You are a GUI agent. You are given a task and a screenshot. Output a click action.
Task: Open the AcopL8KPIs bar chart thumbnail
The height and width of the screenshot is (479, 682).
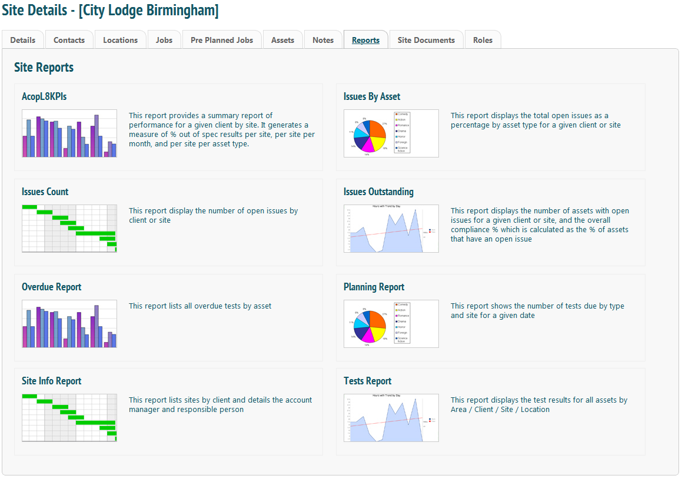coord(69,133)
